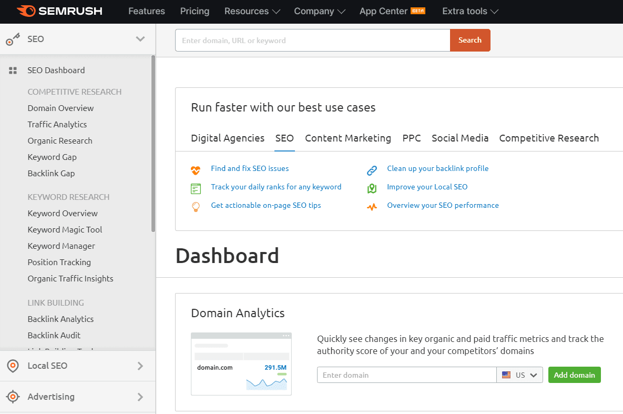Open Position Tracking in sidebar
This screenshot has width=623, height=414.
point(59,262)
